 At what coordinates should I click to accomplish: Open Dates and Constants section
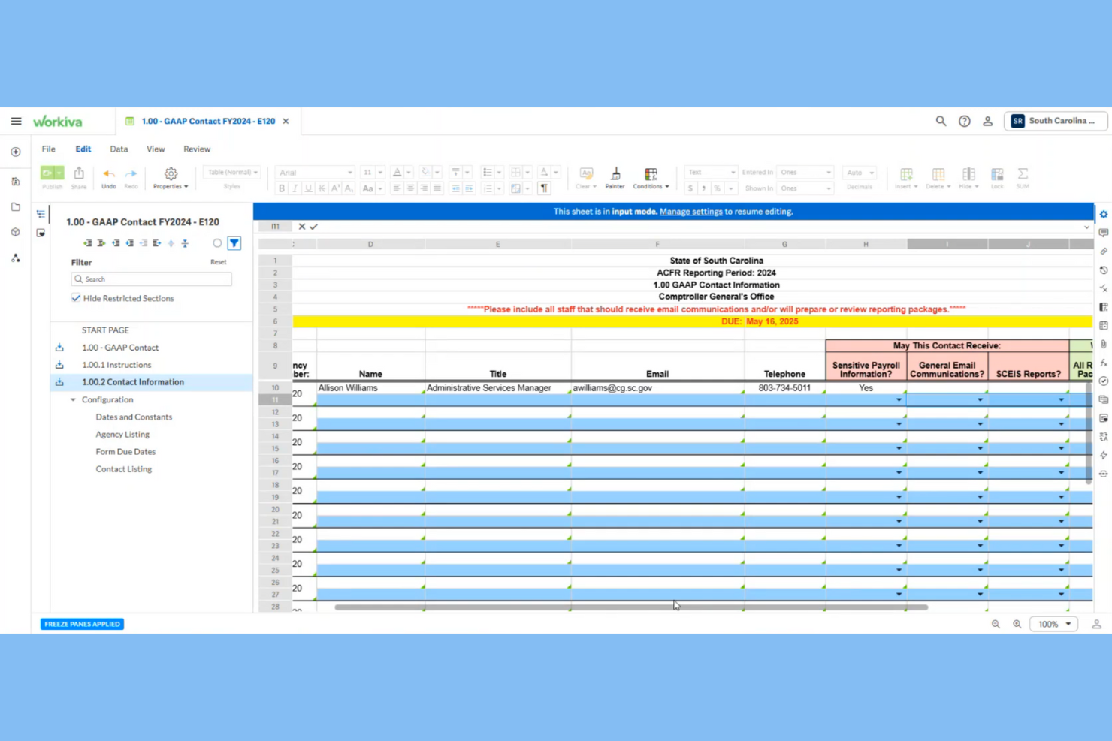click(x=134, y=417)
